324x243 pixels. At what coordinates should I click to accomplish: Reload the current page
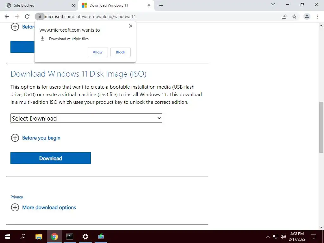click(27, 16)
